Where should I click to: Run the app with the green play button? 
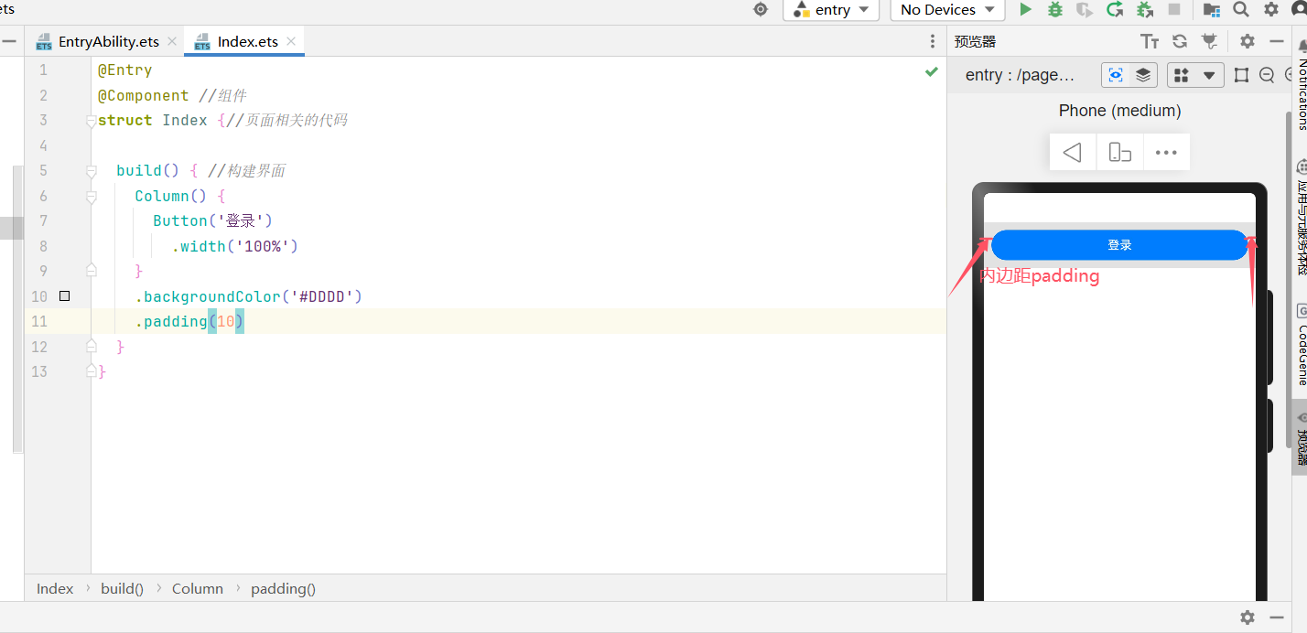point(1026,9)
